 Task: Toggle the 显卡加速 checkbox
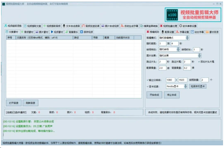pos(147,87)
